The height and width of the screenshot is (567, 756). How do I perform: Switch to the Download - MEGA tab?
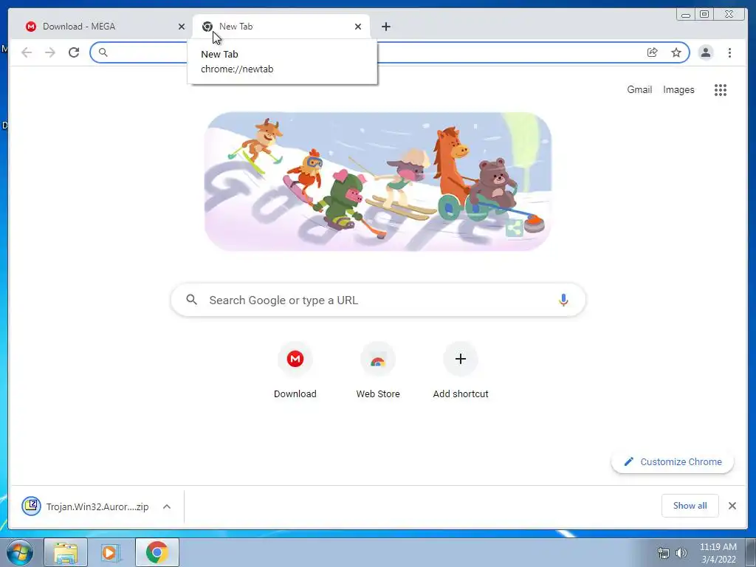coord(103,27)
